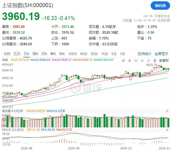Viewport: 173px width, 152px height.
Task: Switch to the 分时 tab
Action: pos(7,54)
